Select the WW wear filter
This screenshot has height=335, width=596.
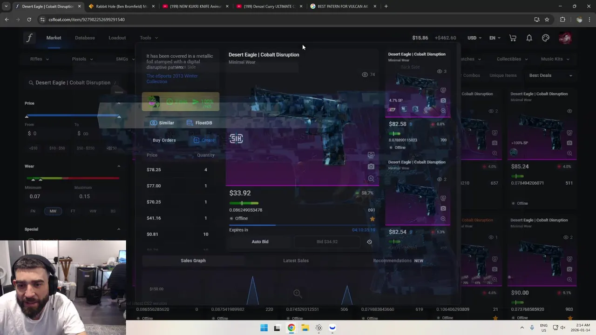pos(93,211)
